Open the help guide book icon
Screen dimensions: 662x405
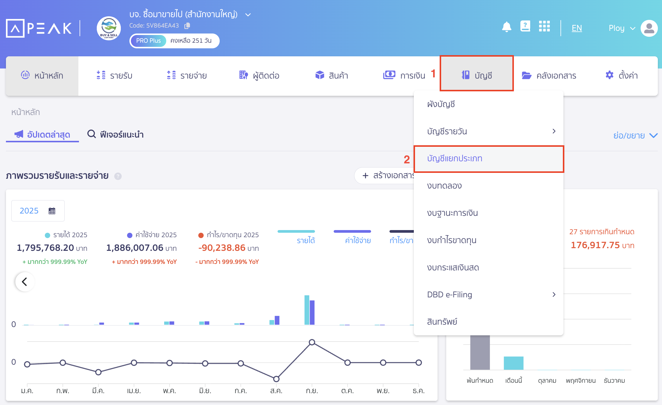click(525, 26)
